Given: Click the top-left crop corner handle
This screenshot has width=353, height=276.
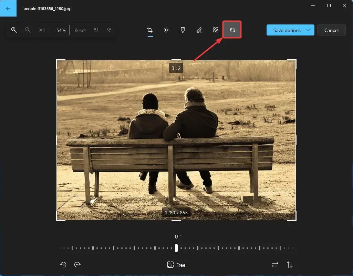Looking at the screenshot, I should pyautogui.click(x=56, y=60).
